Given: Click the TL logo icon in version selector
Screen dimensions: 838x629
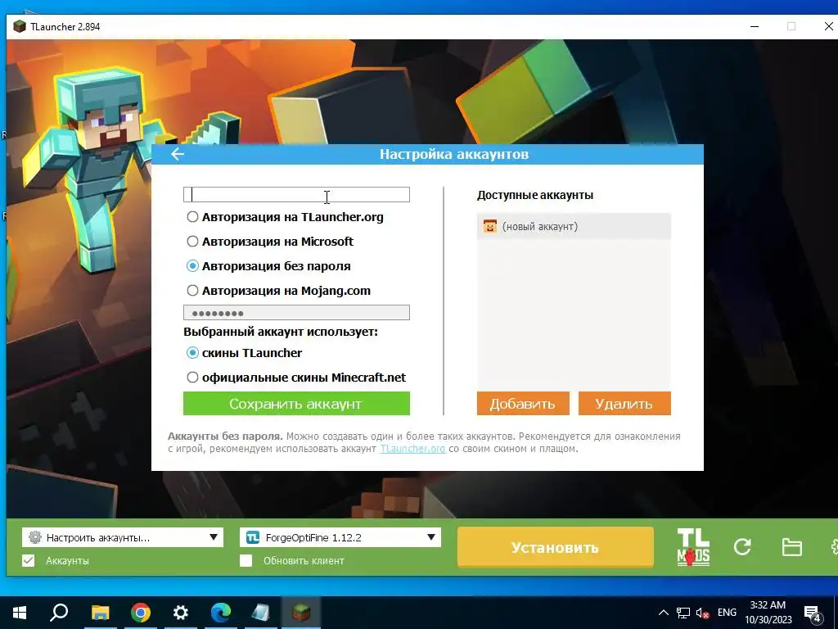Looking at the screenshot, I should pyautogui.click(x=253, y=537).
